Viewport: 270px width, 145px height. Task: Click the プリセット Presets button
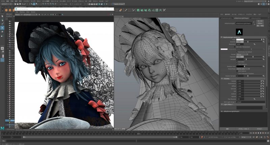tap(260, 23)
